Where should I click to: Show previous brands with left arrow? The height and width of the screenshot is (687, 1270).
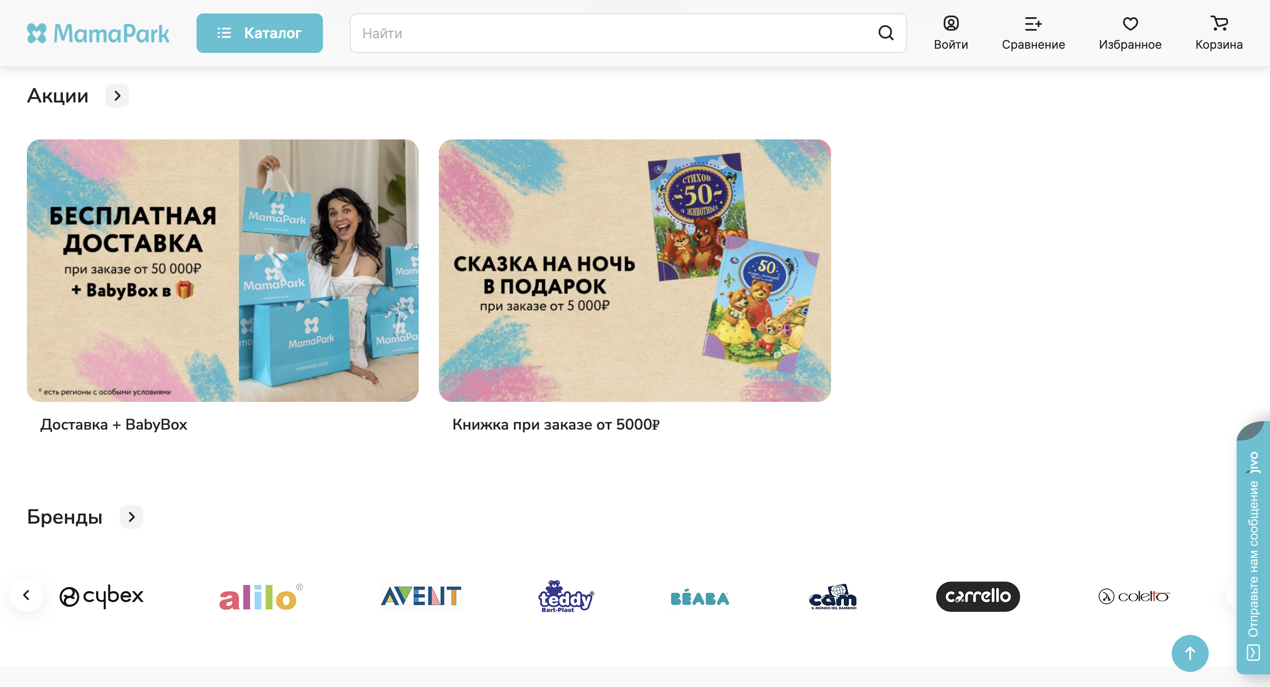tap(26, 595)
